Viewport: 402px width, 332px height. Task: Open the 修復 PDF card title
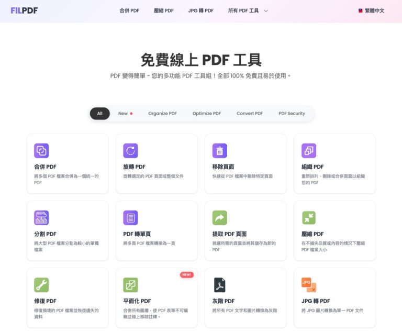[x=45, y=301]
